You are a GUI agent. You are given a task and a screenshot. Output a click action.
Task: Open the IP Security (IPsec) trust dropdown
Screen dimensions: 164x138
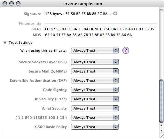coord(95,99)
